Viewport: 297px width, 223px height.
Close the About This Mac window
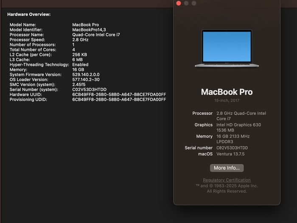point(179,3)
